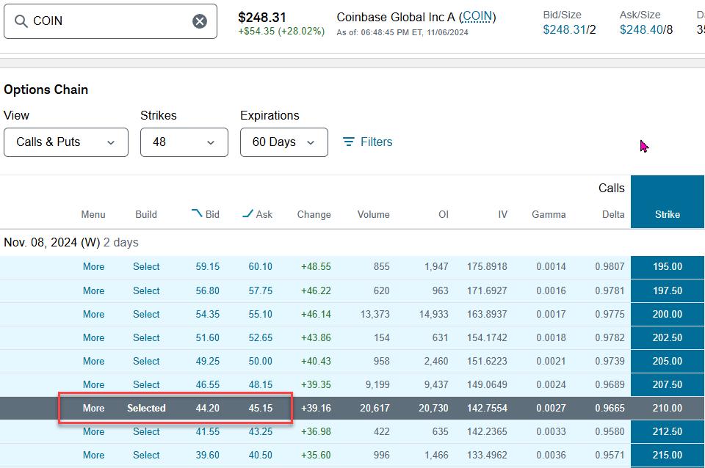The height and width of the screenshot is (468, 705).
Task: Click the Delta column header
Action: coord(613,215)
